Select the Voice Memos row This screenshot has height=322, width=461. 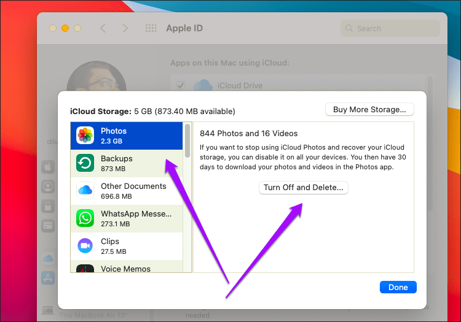(127, 267)
